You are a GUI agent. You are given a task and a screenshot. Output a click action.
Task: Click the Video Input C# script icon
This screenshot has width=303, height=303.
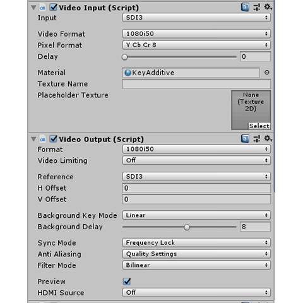pyautogui.click(x=42, y=8)
